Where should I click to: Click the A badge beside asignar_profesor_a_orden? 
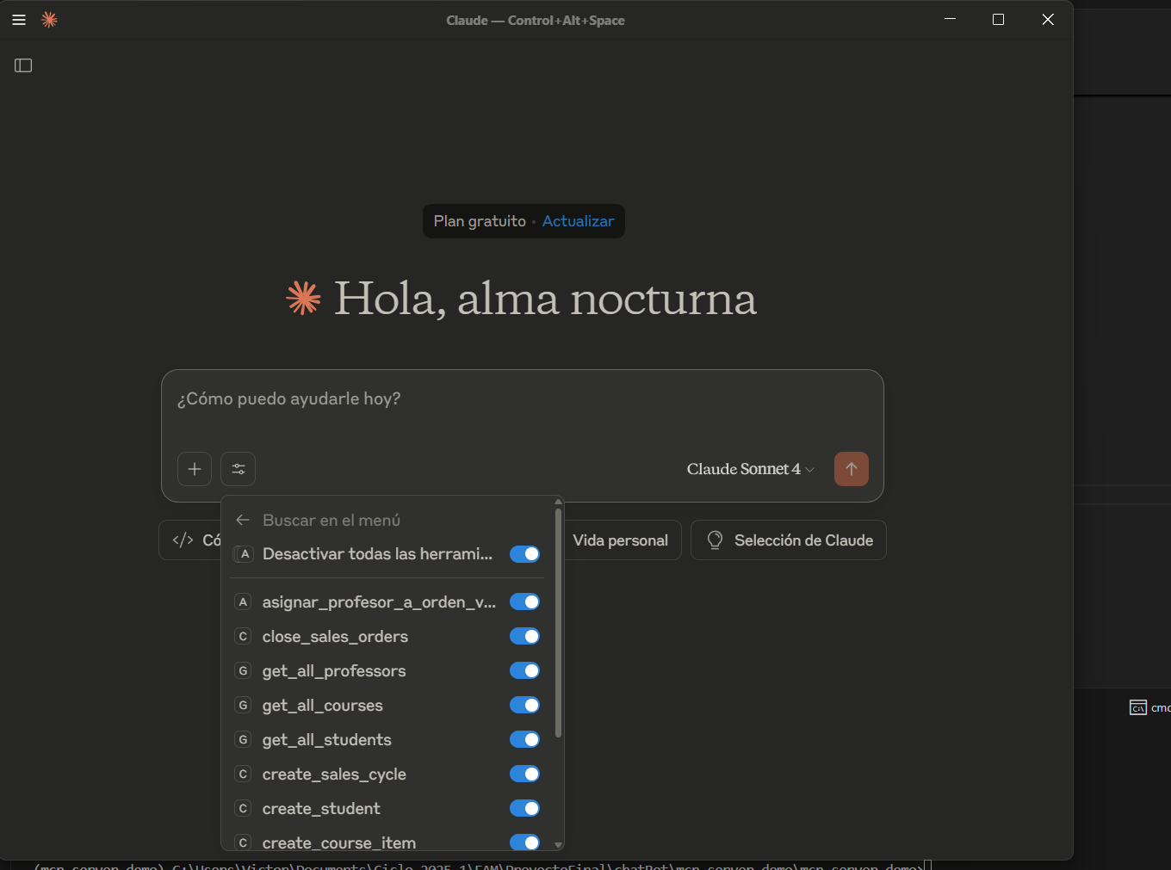[x=243, y=602]
